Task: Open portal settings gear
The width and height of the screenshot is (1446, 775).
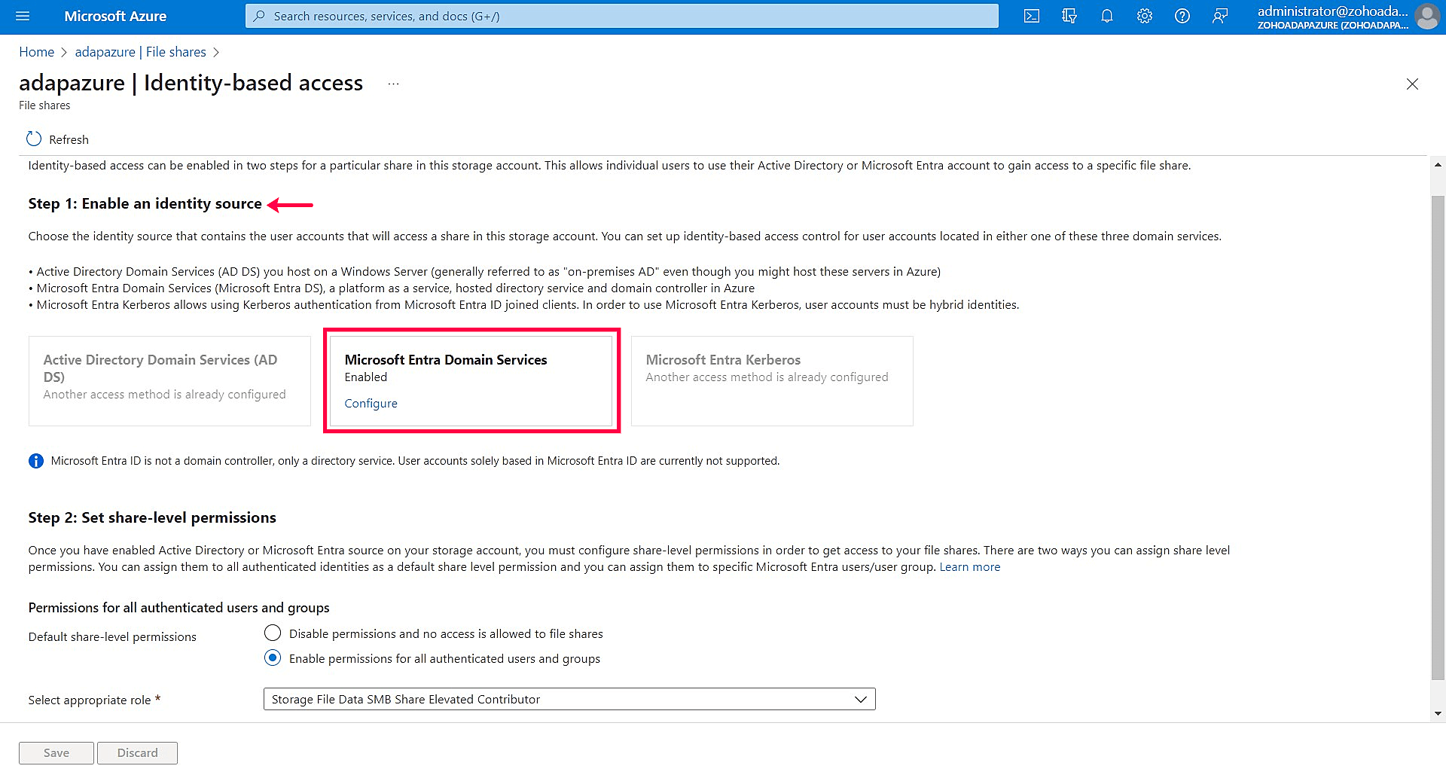Action: click(x=1145, y=16)
